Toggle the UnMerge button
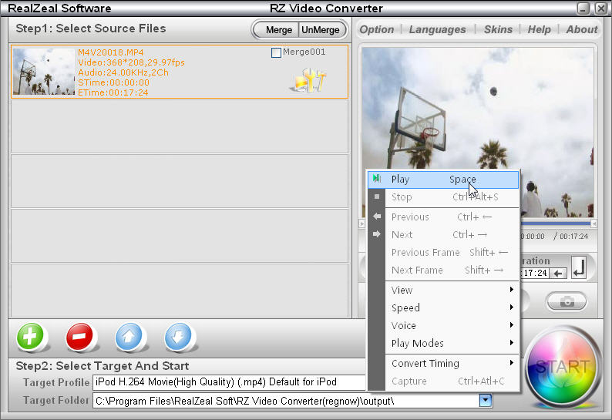 (x=319, y=29)
